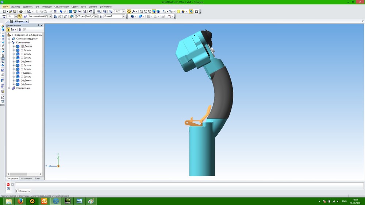Select the last (+) Деталь in the tree
The height and width of the screenshot is (205, 365).
[x=26, y=84]
